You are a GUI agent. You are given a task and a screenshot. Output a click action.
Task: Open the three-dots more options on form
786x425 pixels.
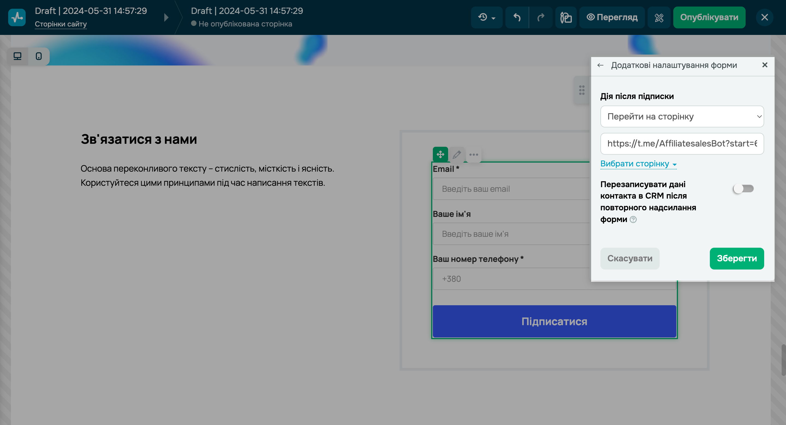coord(474,155)
